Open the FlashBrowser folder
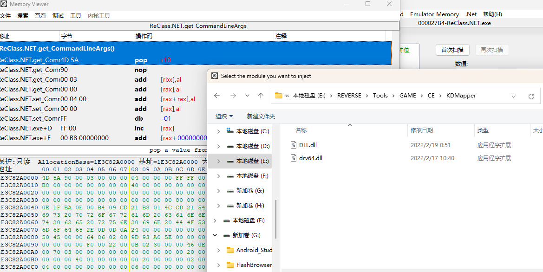 [x=254, y=265]
